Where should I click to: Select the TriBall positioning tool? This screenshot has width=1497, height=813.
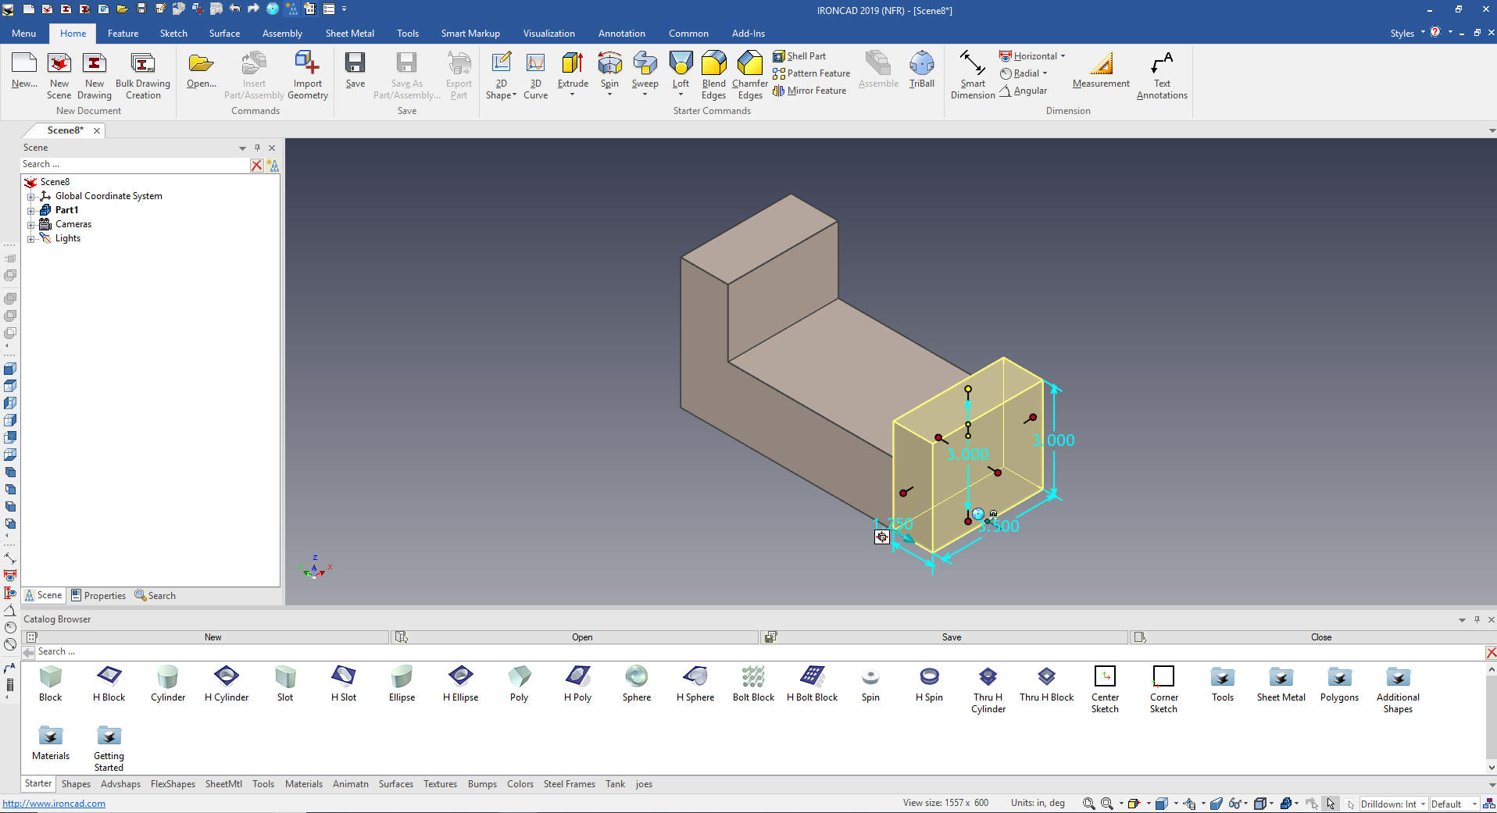pos(921,64)
